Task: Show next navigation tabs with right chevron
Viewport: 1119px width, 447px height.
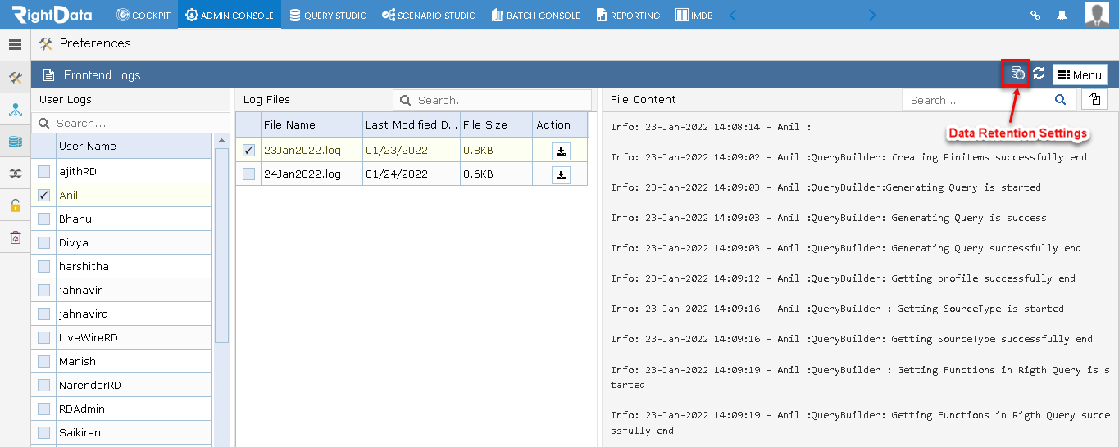Action: click(872, 15)
